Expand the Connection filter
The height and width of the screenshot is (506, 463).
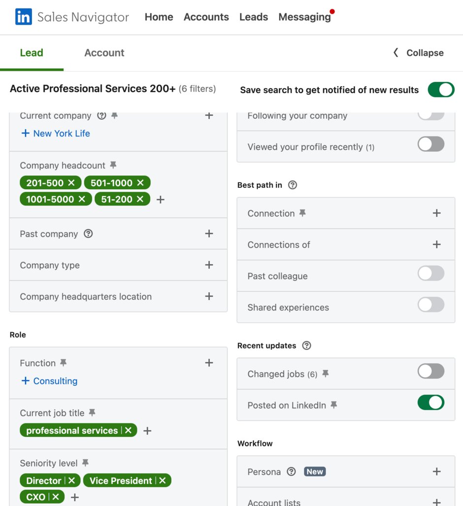(x=436, y=213)
